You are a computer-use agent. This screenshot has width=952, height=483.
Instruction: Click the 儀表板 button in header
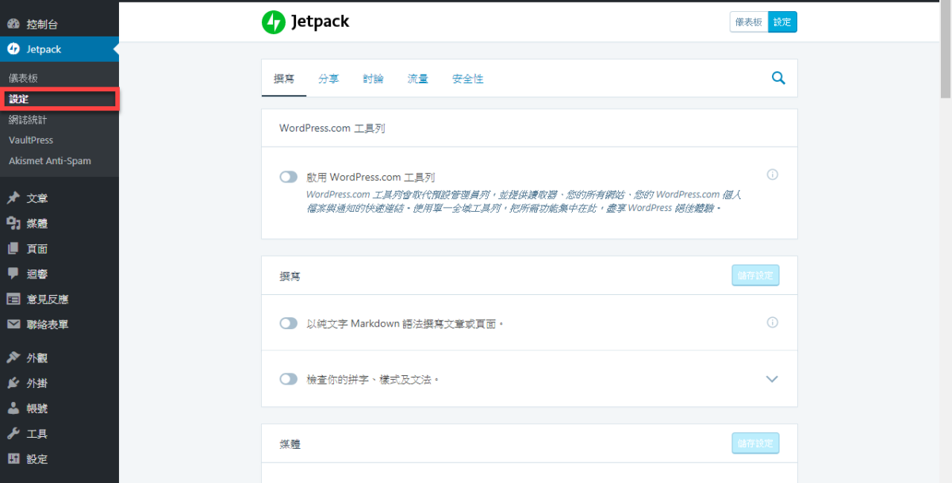(749, 22)
